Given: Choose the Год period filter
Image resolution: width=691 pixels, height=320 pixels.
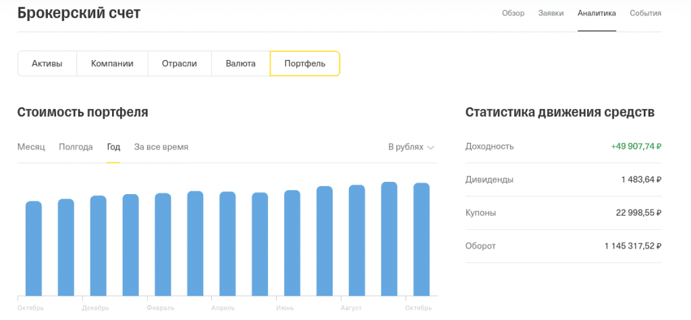Looking at the screenshot, I should coord(113,147).
